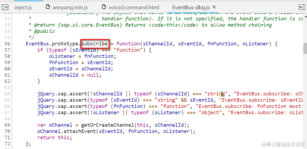The image size is (307, 149).
Task: Click 'fnFunction = sEventId;' on line 59
Action: (x=81, y=63)
